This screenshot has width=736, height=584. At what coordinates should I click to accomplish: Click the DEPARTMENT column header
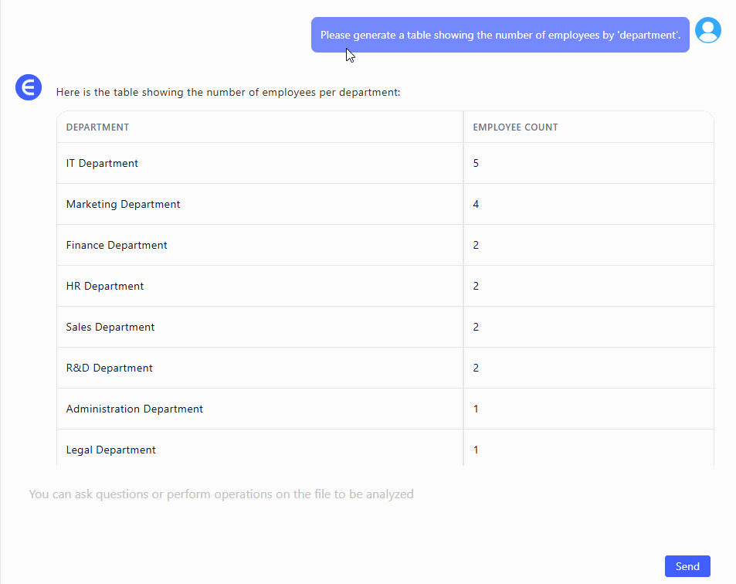[97, 127]
